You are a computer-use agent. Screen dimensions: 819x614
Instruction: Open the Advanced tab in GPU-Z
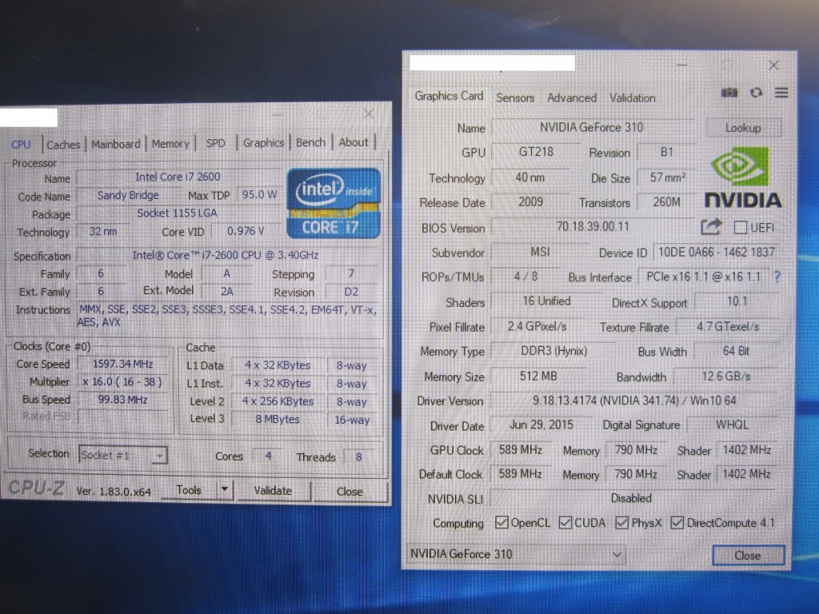tap(571, 98)
